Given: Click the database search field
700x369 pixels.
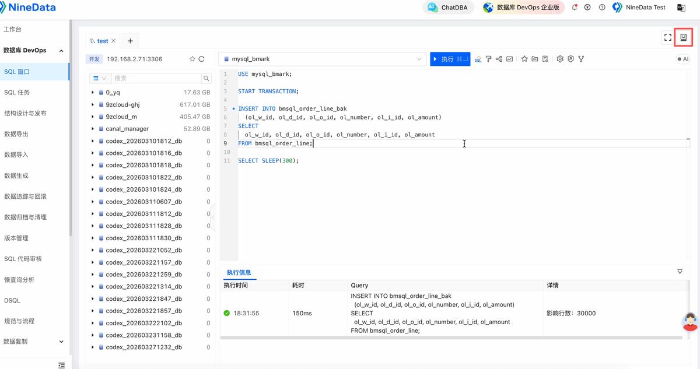Looking at the screenshot, I should (156, 78).
